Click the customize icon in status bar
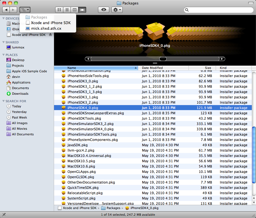 (x=4, y=215)
